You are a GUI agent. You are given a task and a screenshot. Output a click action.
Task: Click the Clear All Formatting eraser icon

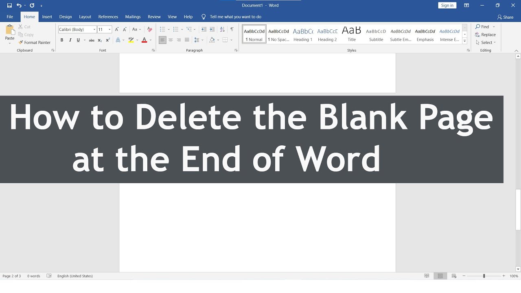[149, 29]
